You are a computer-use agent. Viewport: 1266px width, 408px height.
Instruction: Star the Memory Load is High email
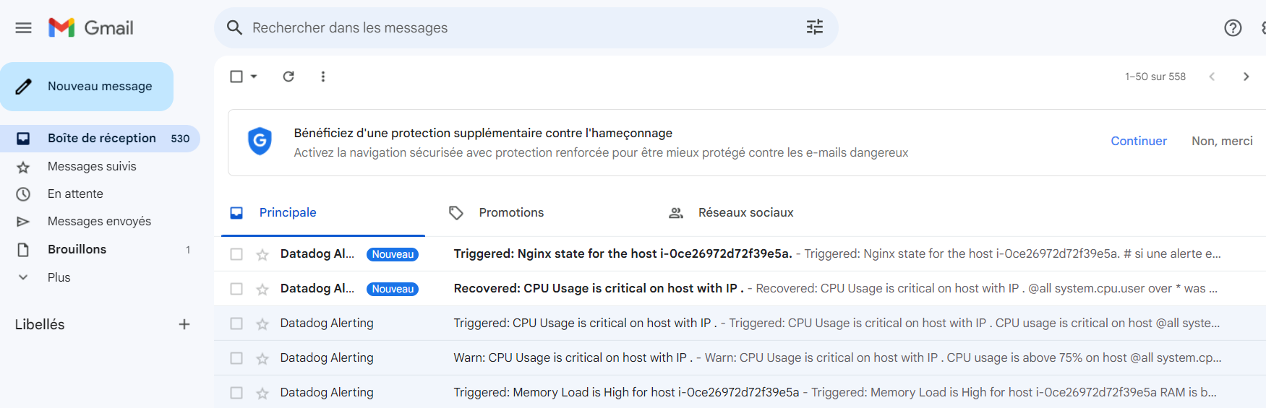[x=262, y=393]
